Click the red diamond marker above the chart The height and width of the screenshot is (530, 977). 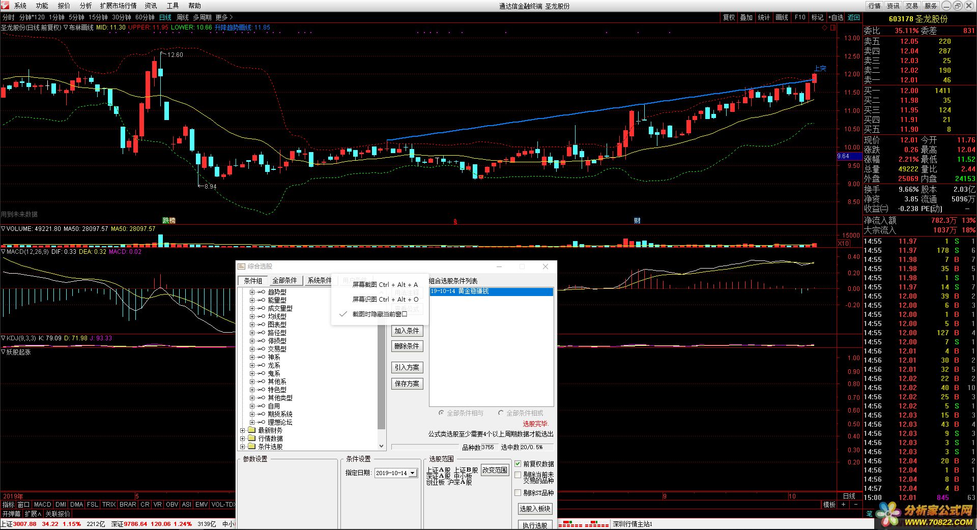(x=825, y=28)
